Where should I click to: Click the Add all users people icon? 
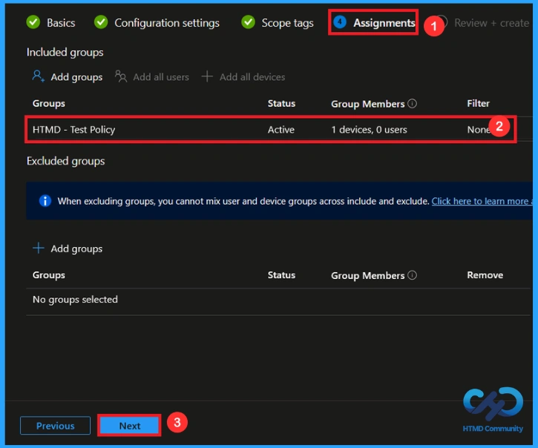coord(121,76)
